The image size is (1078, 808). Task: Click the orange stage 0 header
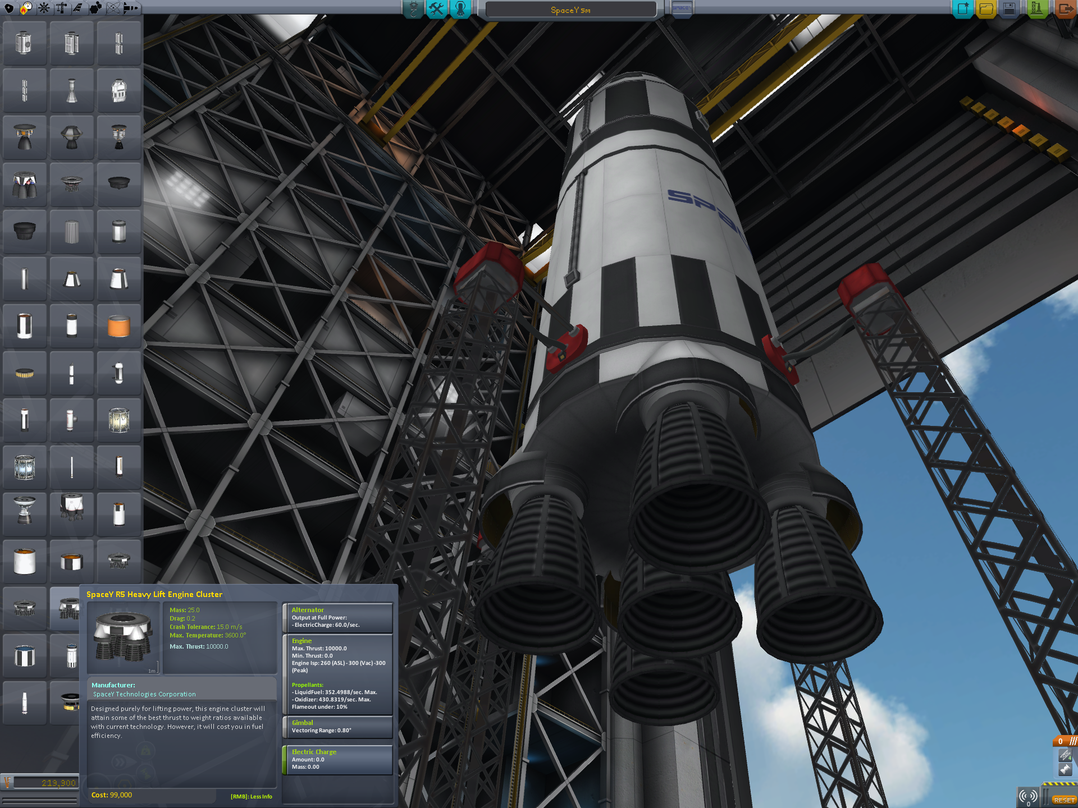(1065, 741)
